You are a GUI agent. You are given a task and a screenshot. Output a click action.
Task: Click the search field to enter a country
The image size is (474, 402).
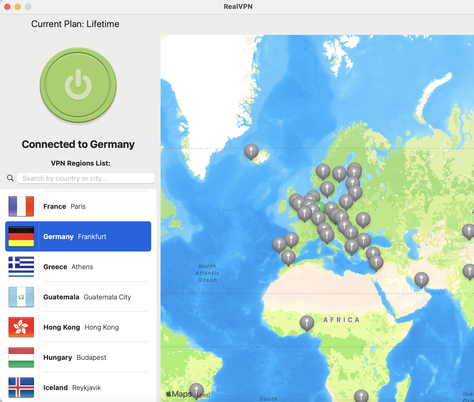pos(86,178)
